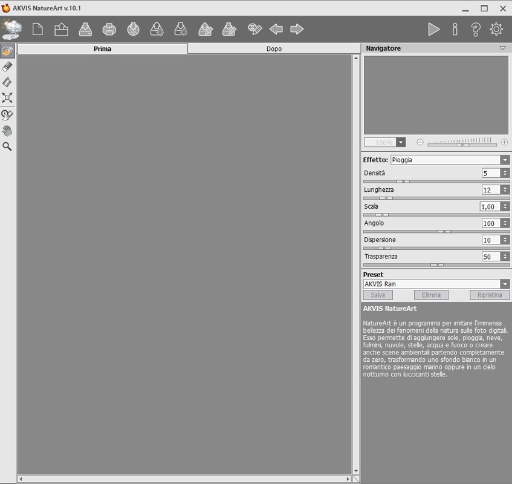Click Load Presets icon with gear
This screenshot has height=484, width=512.
click(x=157, y=29)
